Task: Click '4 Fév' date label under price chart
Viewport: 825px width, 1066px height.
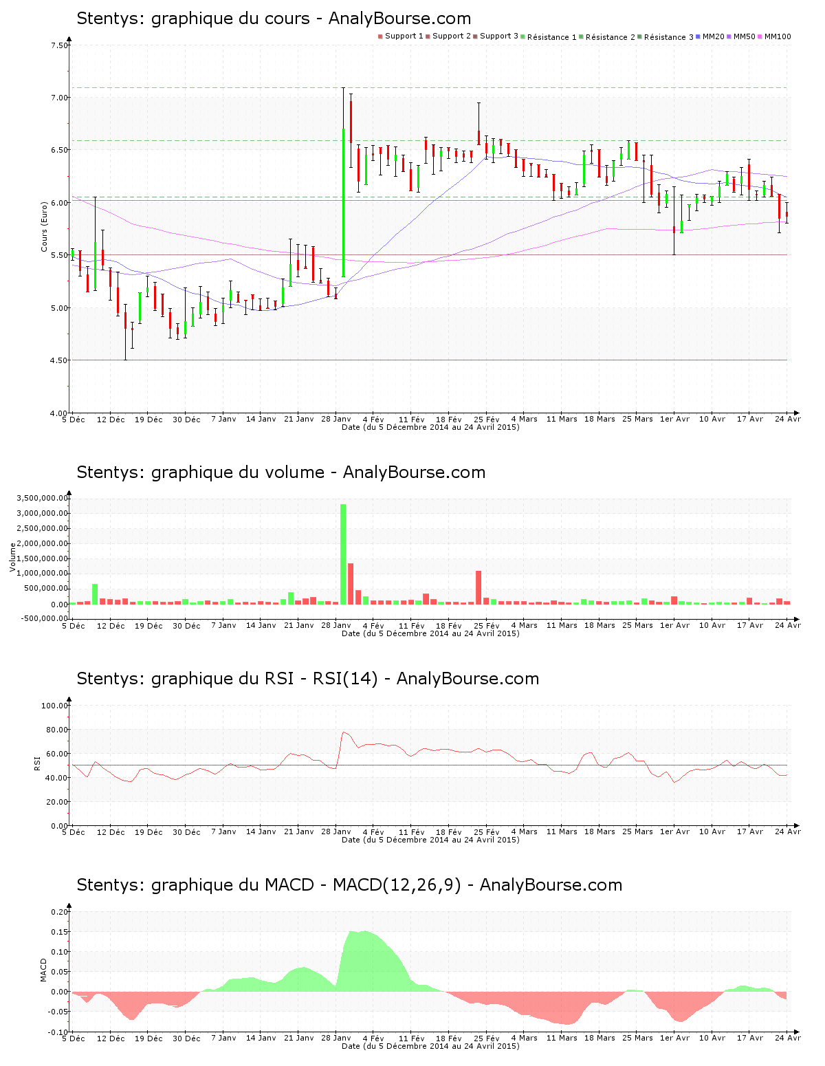Action: 373,420
